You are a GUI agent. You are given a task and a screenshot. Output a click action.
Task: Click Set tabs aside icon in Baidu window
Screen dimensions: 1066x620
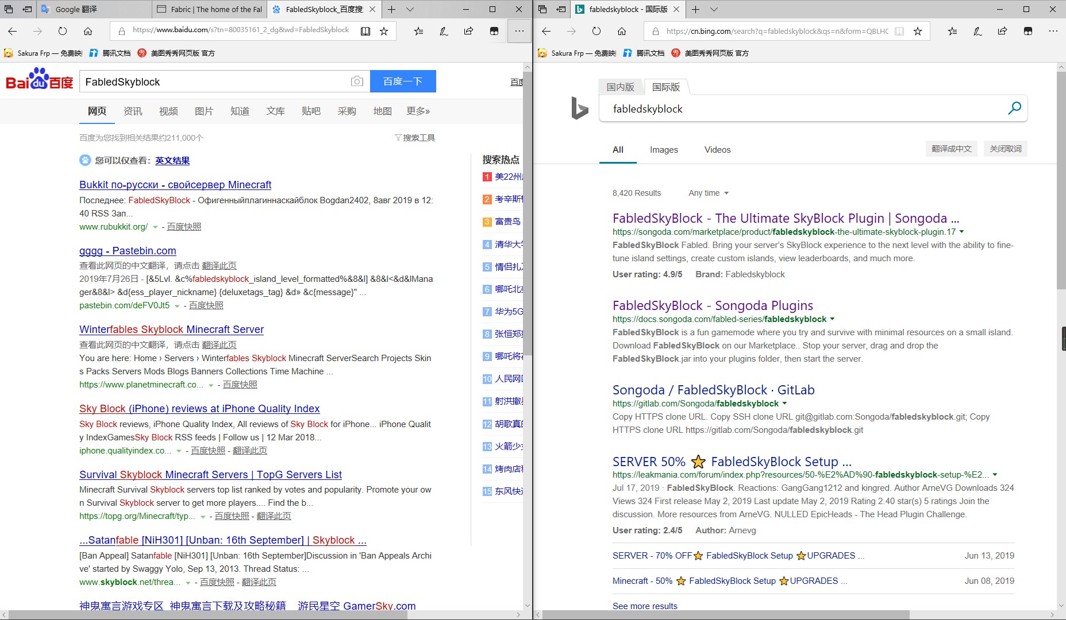(27, 9)
